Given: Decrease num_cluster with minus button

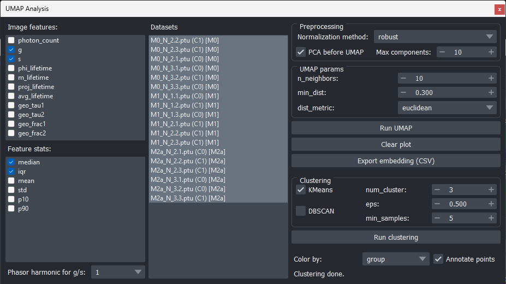Looking at the screenshot, I should click(x=437, y=190).
